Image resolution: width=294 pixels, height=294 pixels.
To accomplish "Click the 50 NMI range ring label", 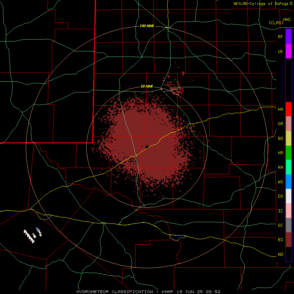I will 147,87.
